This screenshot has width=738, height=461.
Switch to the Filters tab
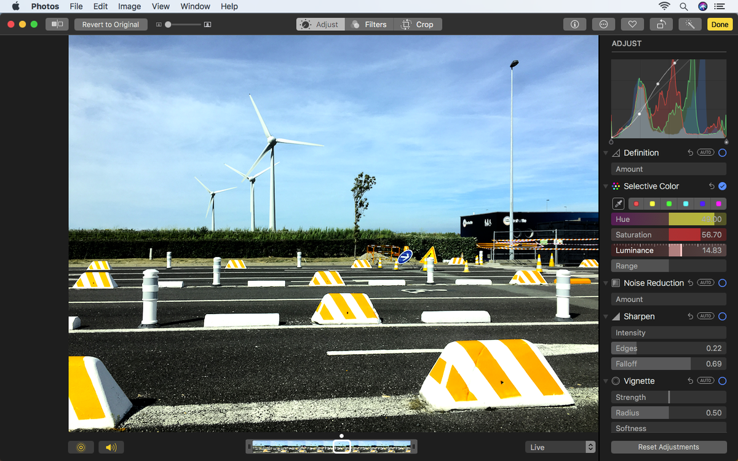[369, 24]
